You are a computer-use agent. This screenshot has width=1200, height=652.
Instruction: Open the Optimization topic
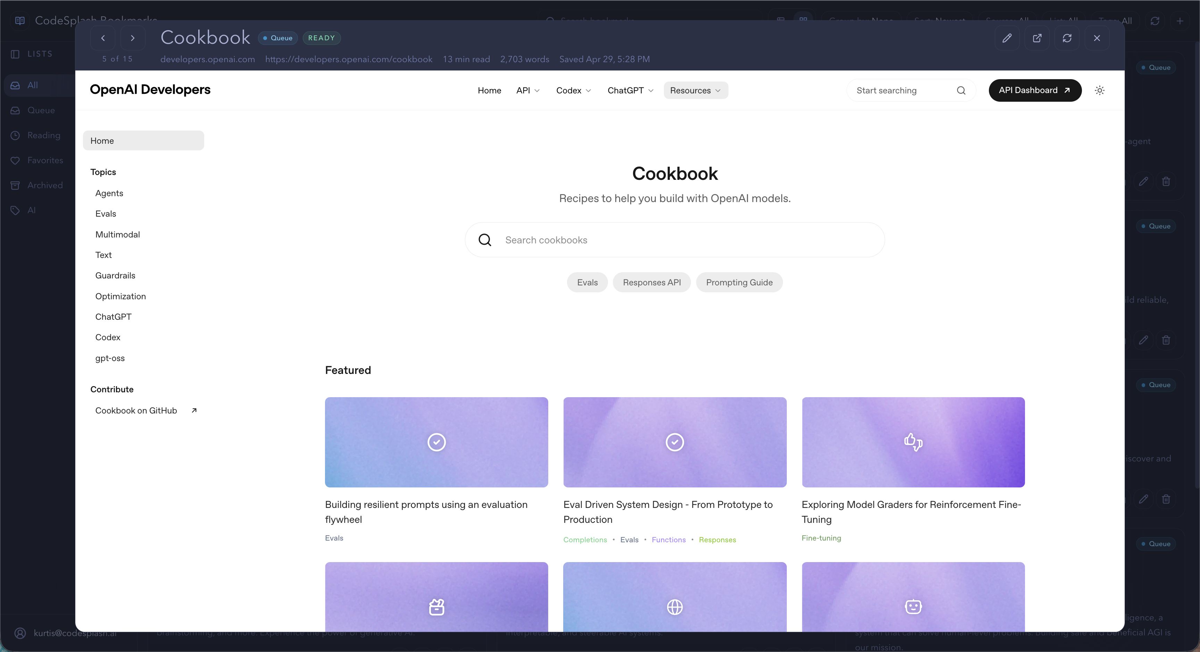120,296
